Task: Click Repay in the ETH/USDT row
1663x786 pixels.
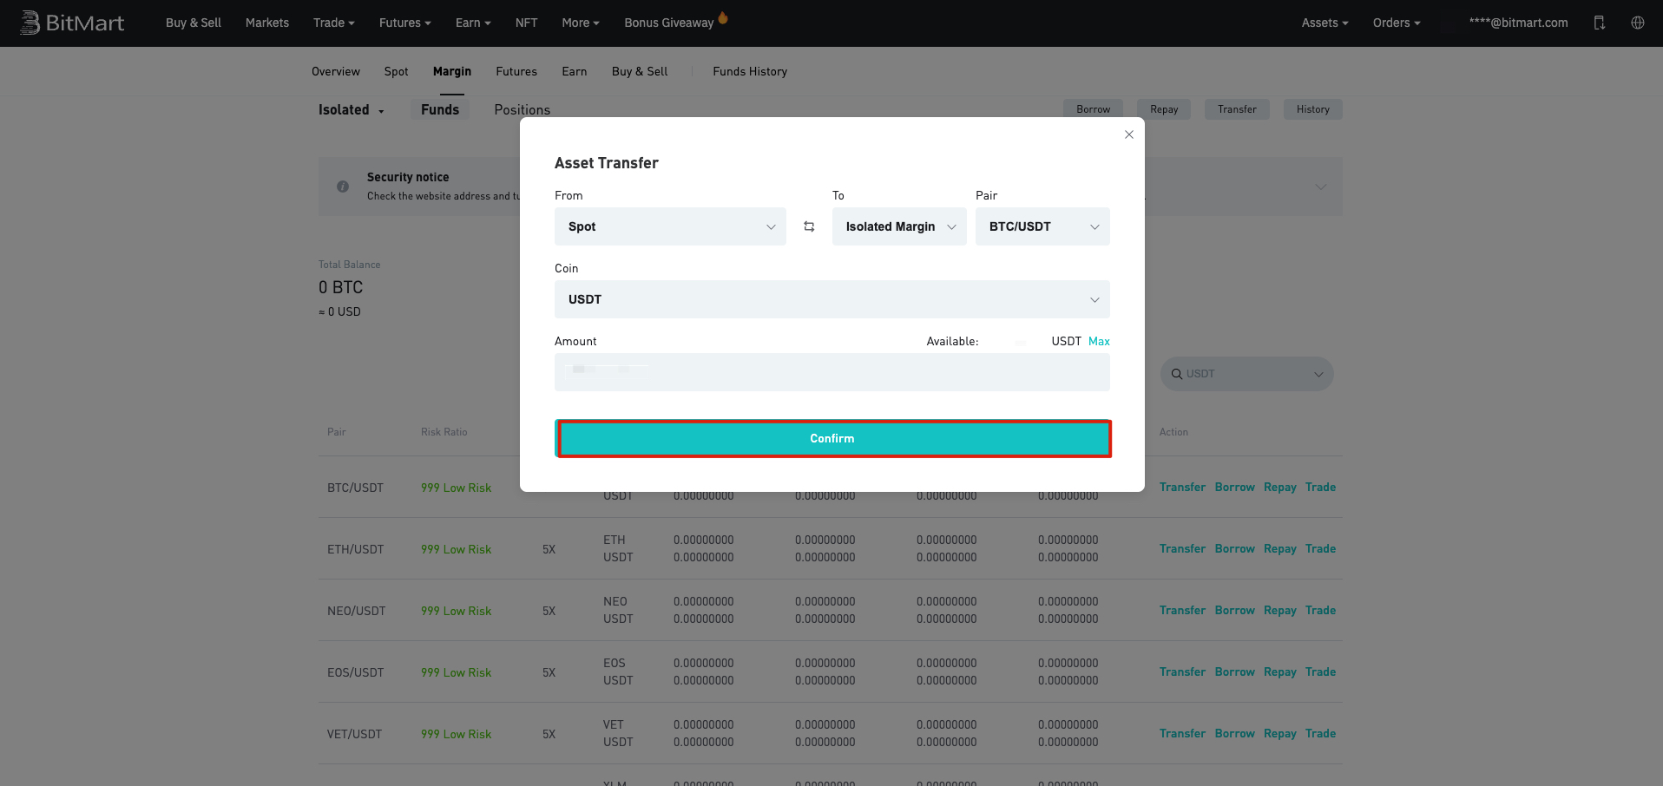Action: tap(1280, 548)
